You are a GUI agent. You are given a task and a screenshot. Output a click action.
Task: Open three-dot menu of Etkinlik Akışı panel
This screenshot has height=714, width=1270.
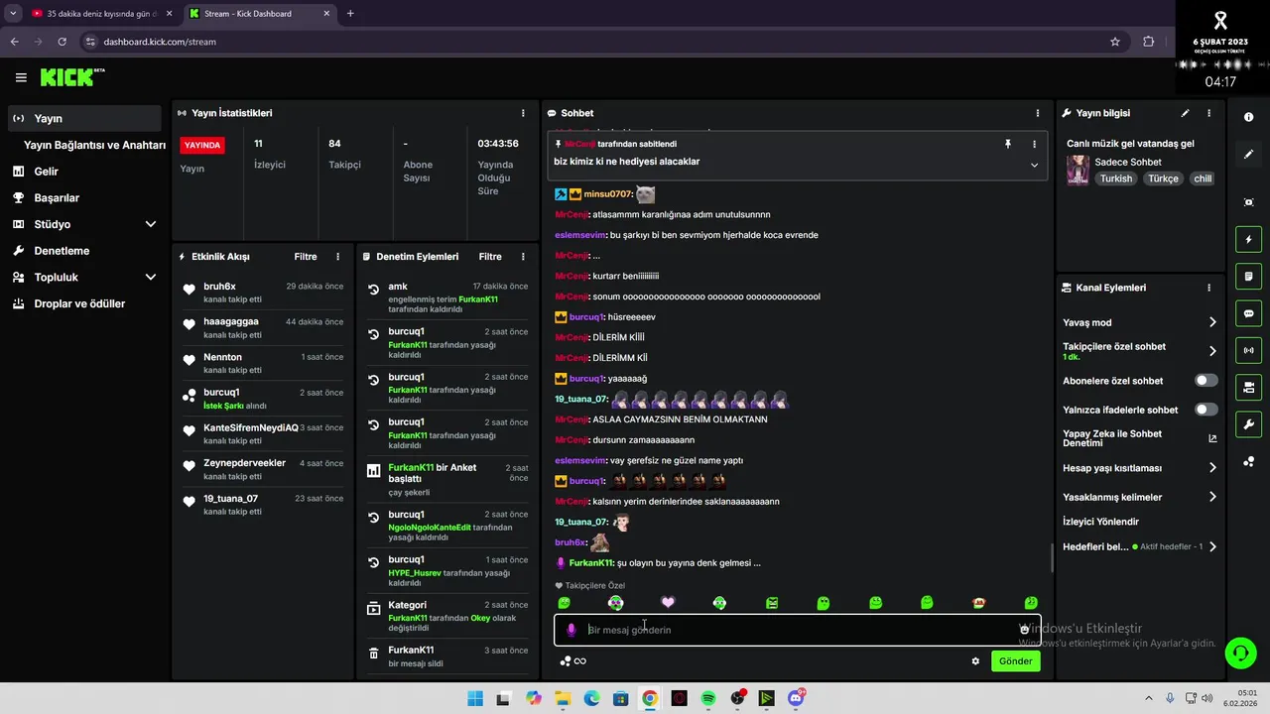tap(337, 257)
